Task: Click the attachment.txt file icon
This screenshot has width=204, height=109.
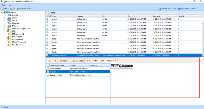Action: point(48,69)
